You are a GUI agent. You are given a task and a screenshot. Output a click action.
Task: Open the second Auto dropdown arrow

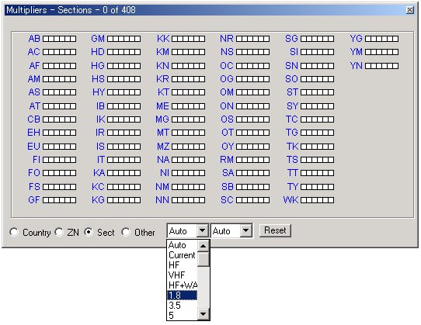(245, 230)
